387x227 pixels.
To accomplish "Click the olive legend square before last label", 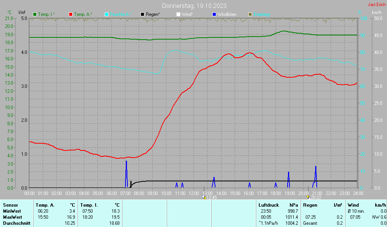I will click(x=250, y=14).
